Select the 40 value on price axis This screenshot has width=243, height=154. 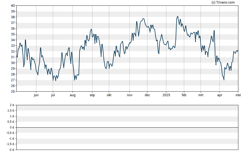pos(13,6)
